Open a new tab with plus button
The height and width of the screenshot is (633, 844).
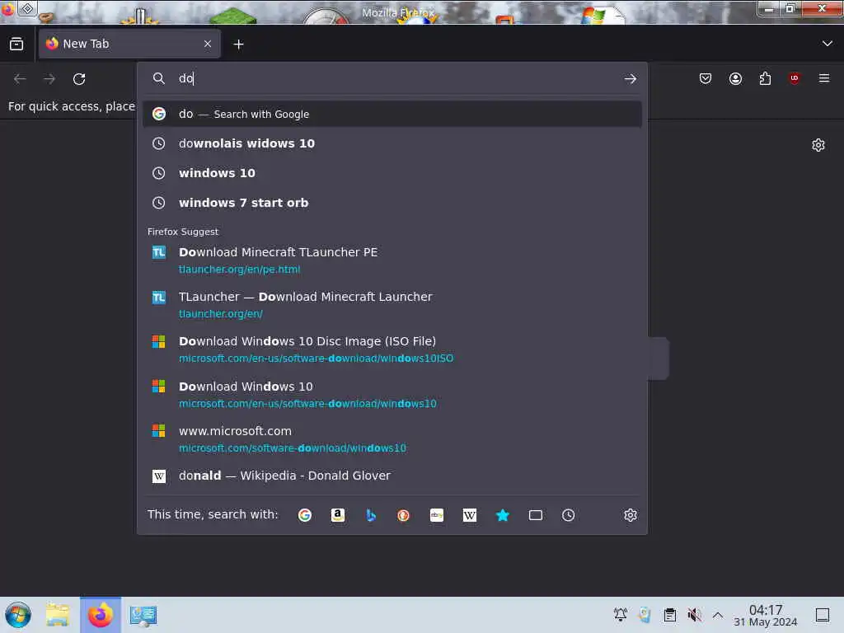238,45
